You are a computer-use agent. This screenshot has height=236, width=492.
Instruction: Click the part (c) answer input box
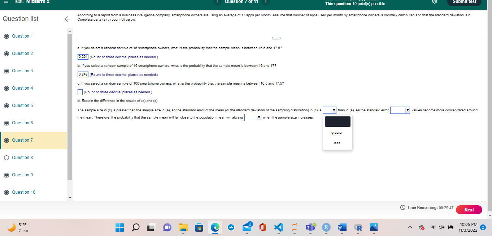80,92
